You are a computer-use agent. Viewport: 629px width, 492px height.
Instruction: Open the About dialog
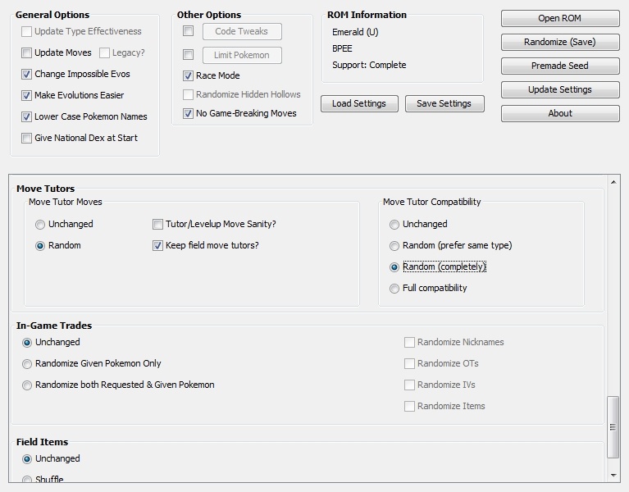click(560, 113)
